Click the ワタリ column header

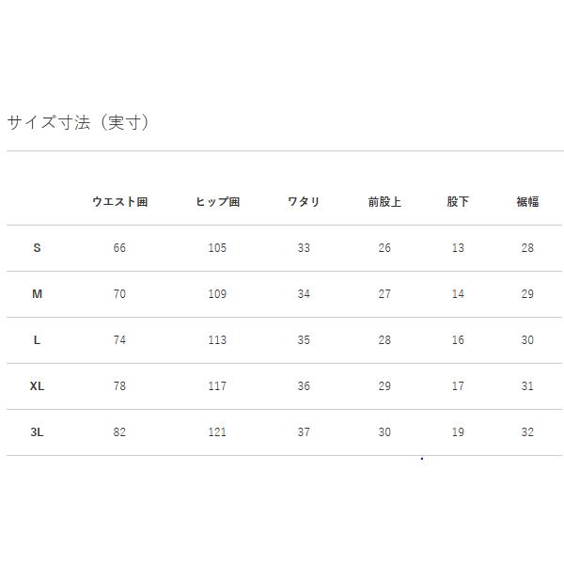point(304,202)
